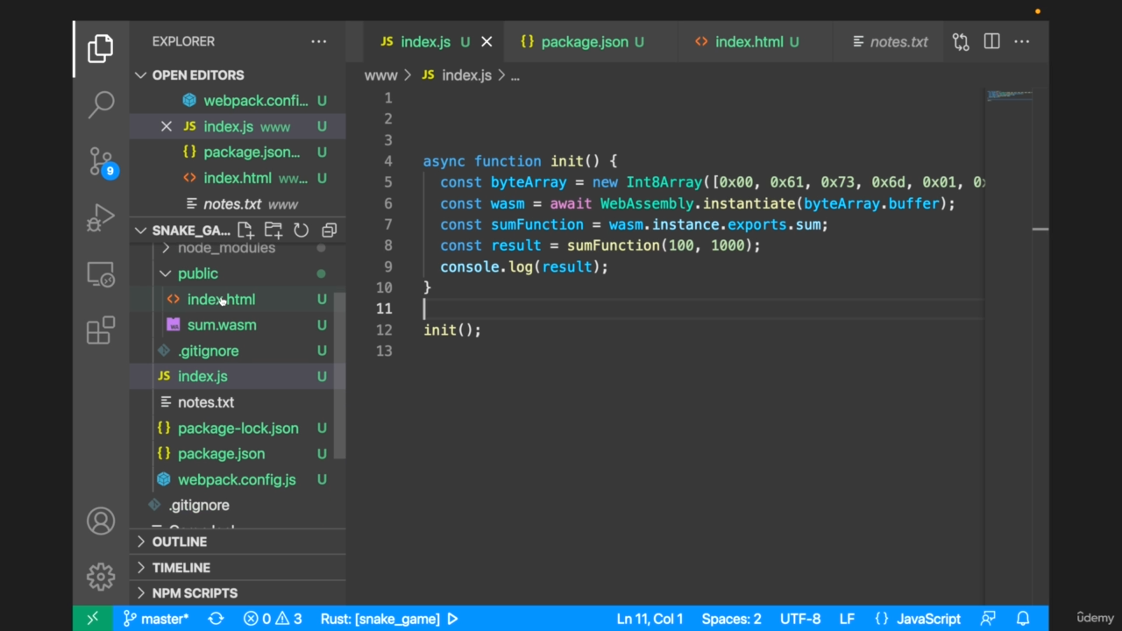1122x631 pixels.
Task: Open sum.wasm in the file tree
Action: pyautogui.click(x=221, y=325)
